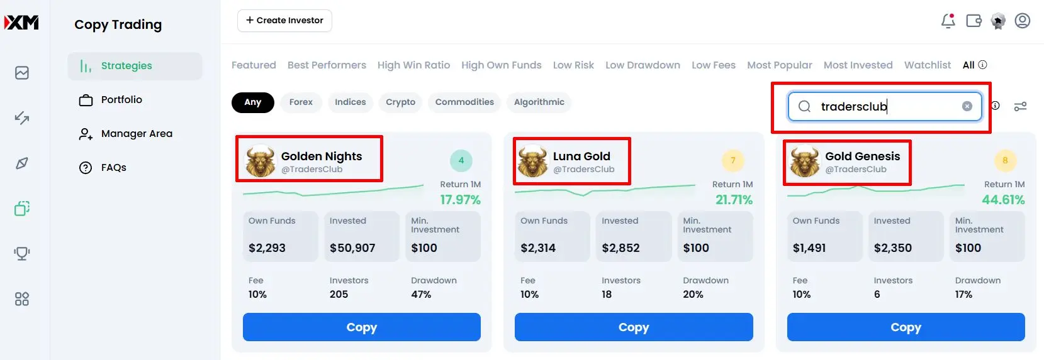Screen dimensions: 1044x360
Task: Copy the Luna Gold strategy
Action: tap(634, 327)
